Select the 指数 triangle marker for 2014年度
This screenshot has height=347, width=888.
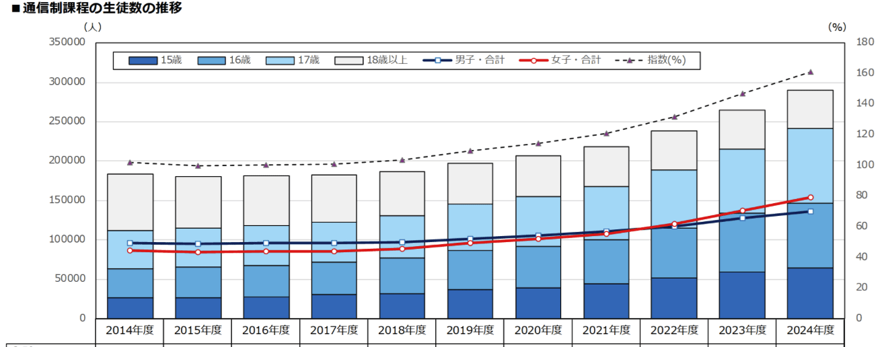point(130,162)
